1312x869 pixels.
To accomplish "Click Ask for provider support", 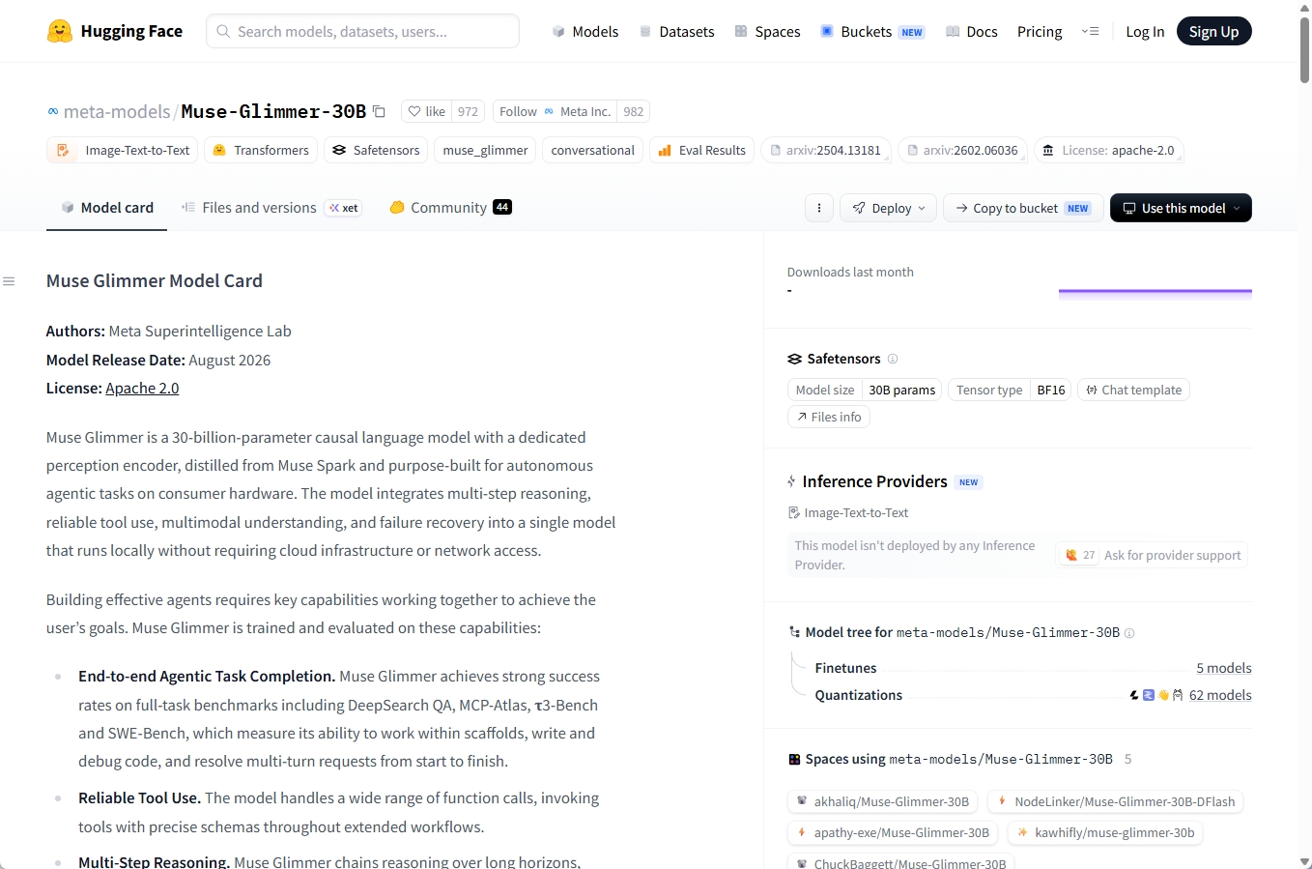I will pyautogui.click(x=1153, y=555).
